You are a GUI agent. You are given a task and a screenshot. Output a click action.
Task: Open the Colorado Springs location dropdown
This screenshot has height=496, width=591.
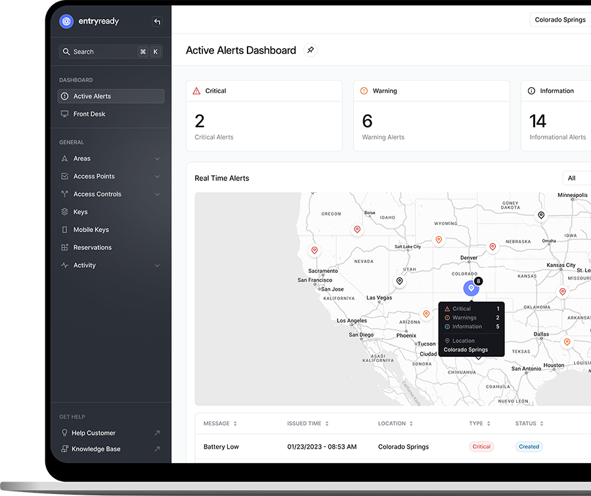click(560, 20)
